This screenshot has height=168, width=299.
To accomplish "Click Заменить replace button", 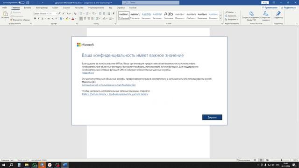I will tap(231, 16).
